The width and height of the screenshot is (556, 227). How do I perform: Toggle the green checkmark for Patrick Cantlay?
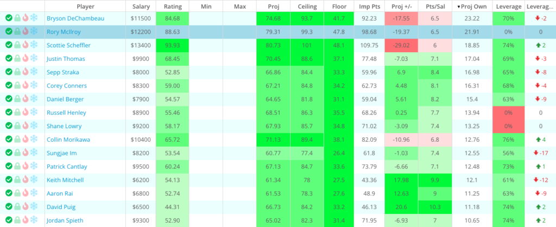pos(9,166)
